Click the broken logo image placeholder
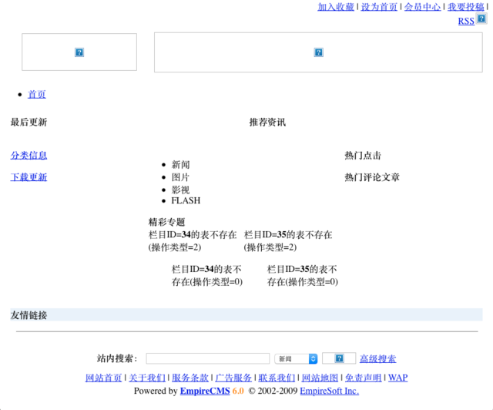This screenshot has height=410, width=493. 79,52
